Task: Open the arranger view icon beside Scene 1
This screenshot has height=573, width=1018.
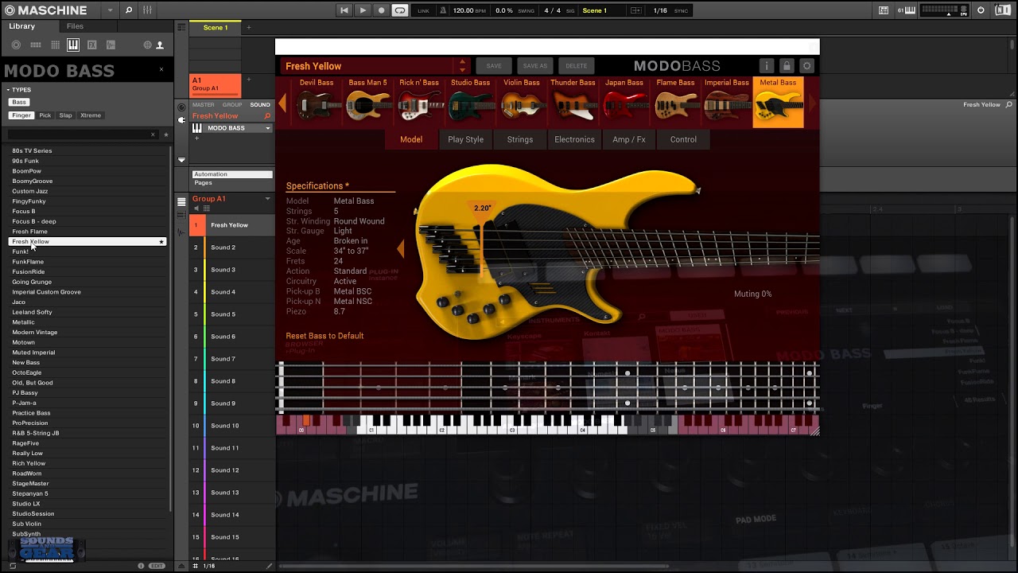Action: [181, 27]
